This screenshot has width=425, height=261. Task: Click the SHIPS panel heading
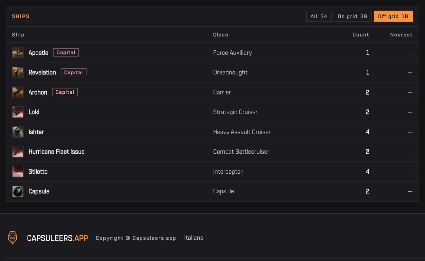(x=21, y=16)
